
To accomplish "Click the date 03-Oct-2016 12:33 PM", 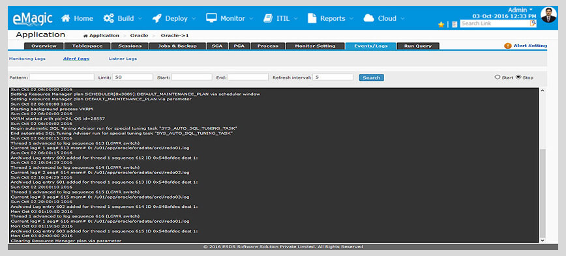I will point(504,16).
